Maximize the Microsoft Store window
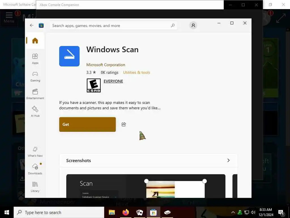The width and height of the screenshot is (290, 218). 232,23
